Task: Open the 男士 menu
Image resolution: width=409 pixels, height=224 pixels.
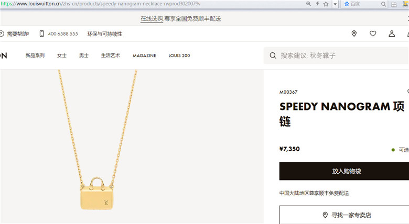Action: (84, 55)
